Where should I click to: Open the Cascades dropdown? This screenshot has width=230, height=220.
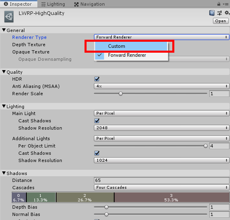(161, 187)
